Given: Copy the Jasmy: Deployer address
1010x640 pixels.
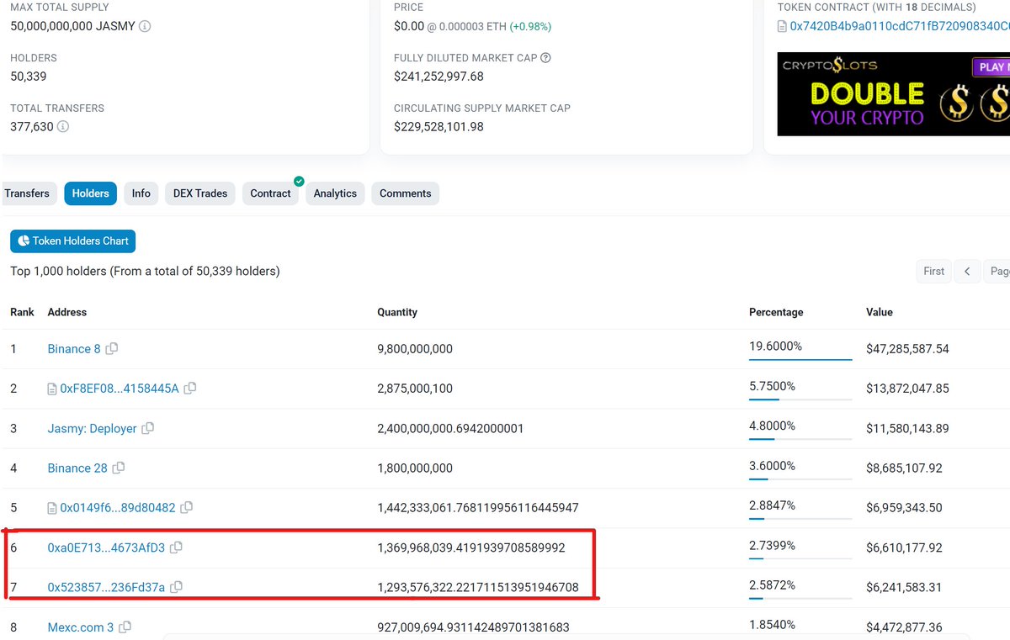Looking at the screenshot, I should pos(148,428).
